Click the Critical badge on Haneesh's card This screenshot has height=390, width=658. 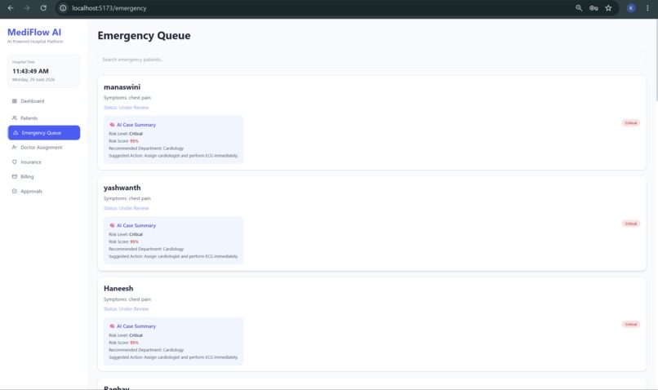pyautogui.click(x=631, y=324)
